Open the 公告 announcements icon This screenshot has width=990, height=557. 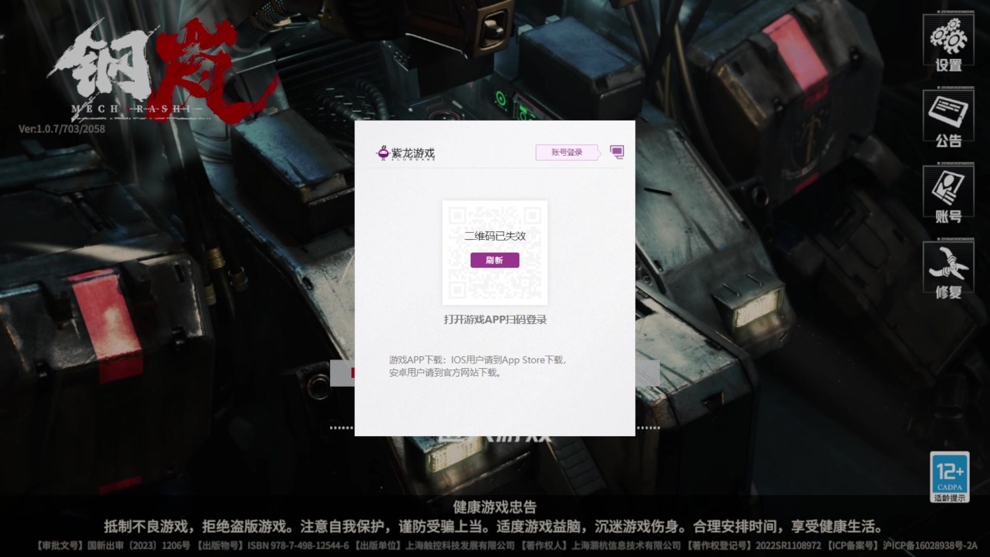[x=948, y=119]
